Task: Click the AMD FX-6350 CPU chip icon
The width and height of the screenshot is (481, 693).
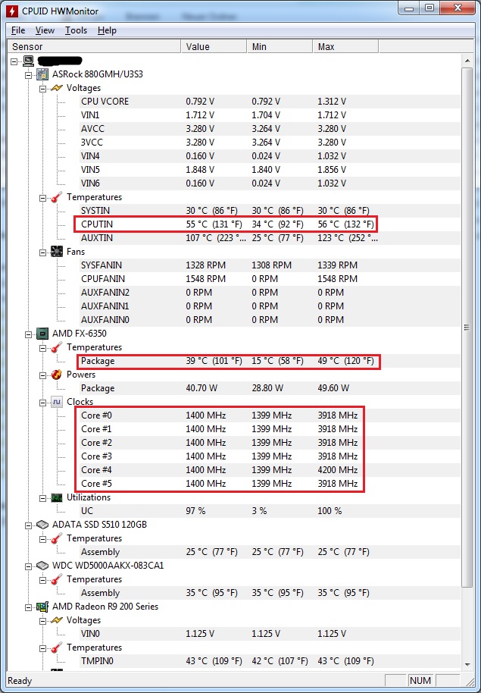Action: [x=42, y=334]
